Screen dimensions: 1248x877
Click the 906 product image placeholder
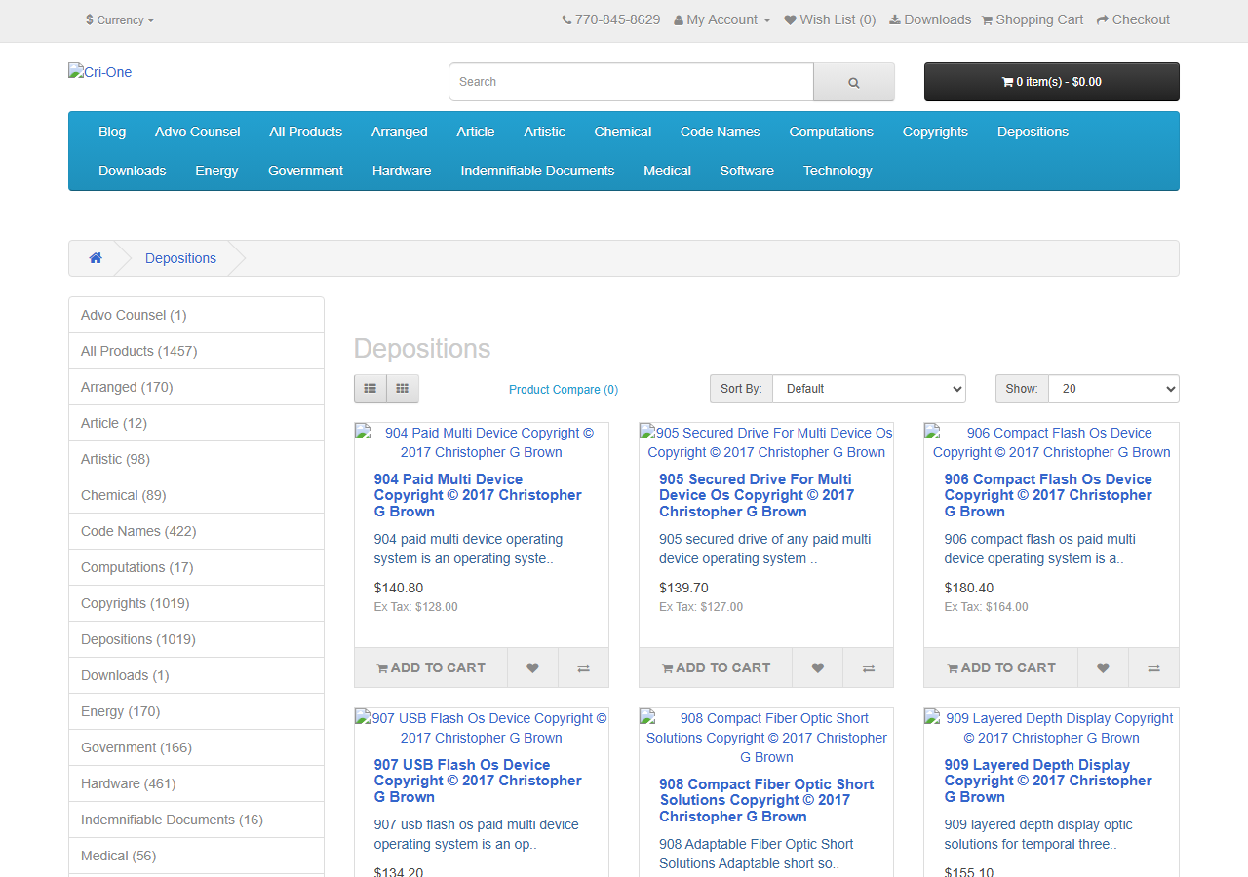1051,442
